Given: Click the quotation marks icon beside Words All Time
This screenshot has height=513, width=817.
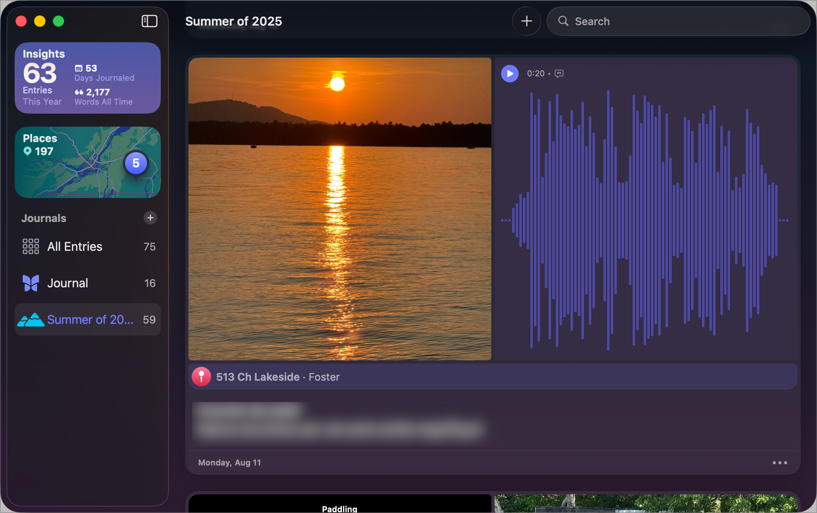Looking at the screenshot, I should pyautogui.click(x=79, y=92).
